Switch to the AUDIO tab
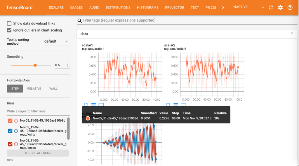Viewport: 299px width, 166px height. (x=94, y=8)
